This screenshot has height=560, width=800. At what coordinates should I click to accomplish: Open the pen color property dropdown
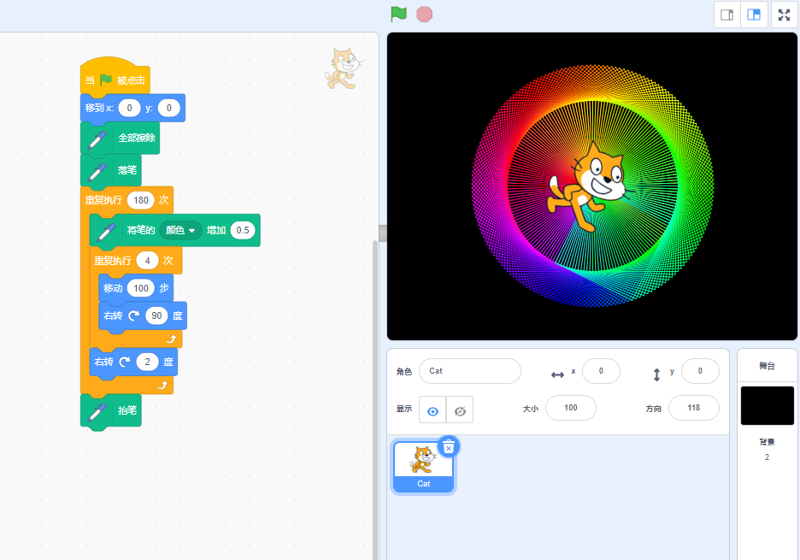click(x=180, y=231)
